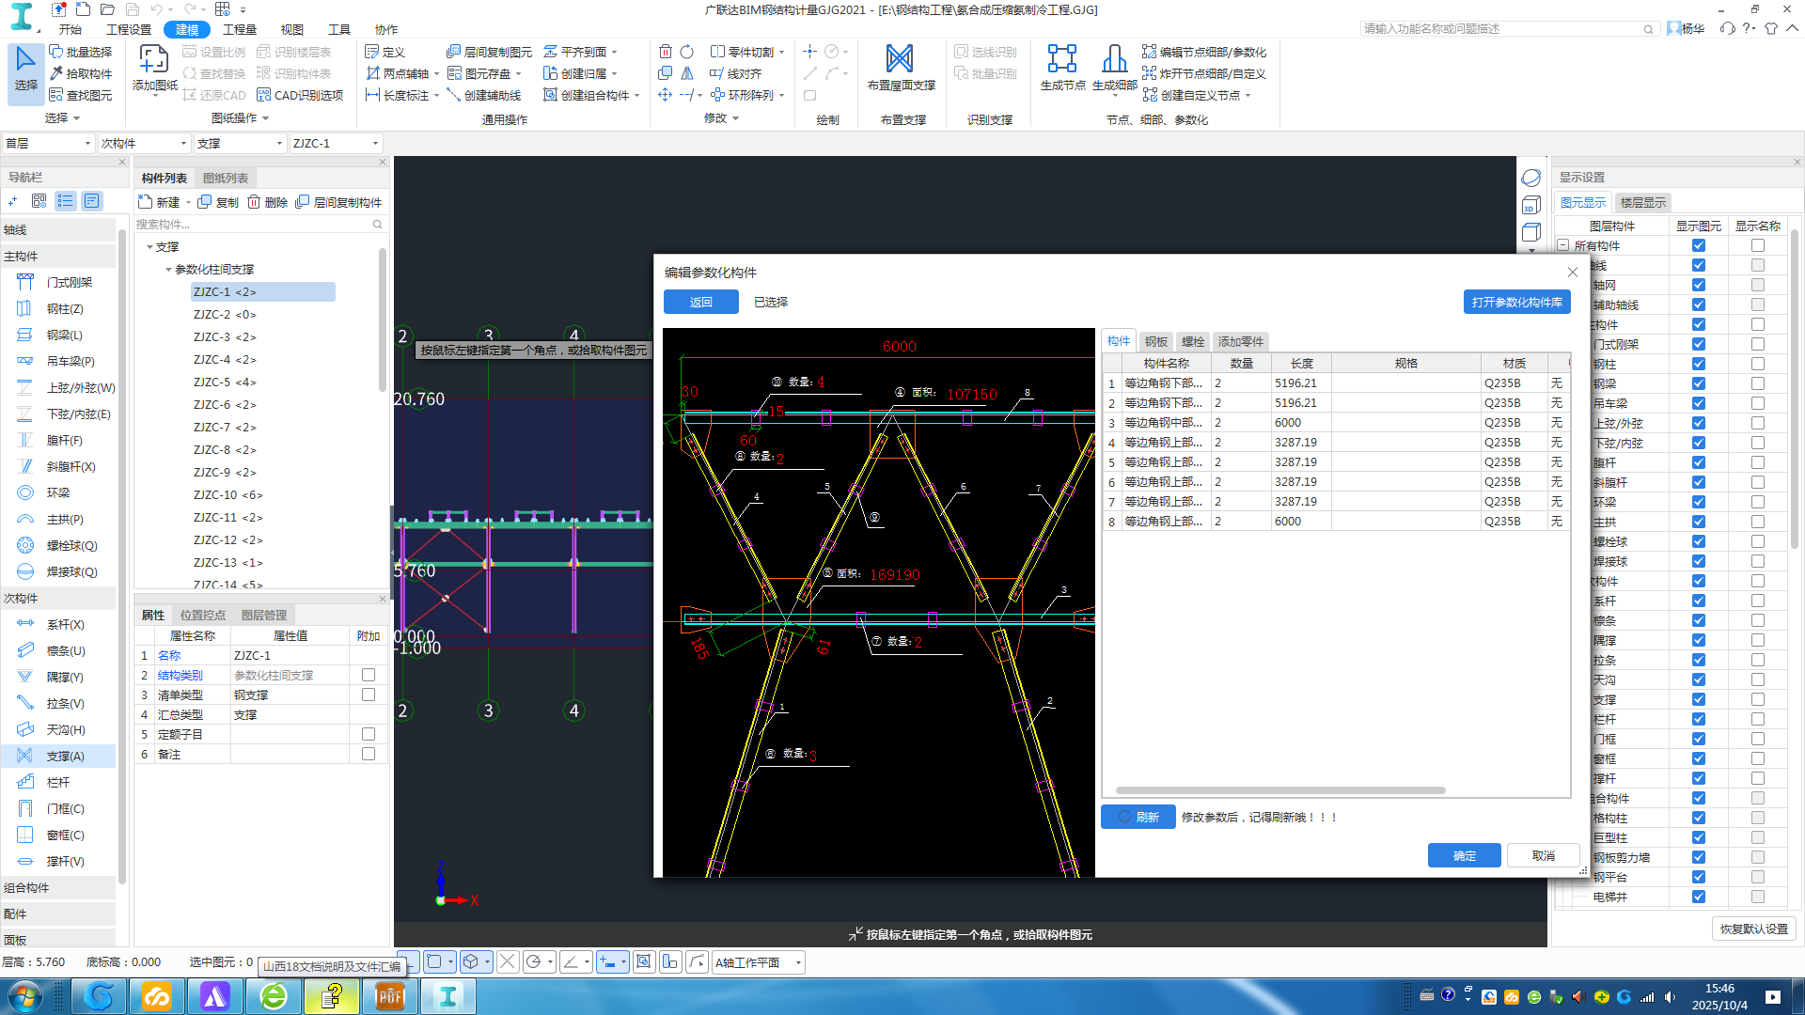Open the ZJZC-1 component dropdown

click(x=375, y=144)
